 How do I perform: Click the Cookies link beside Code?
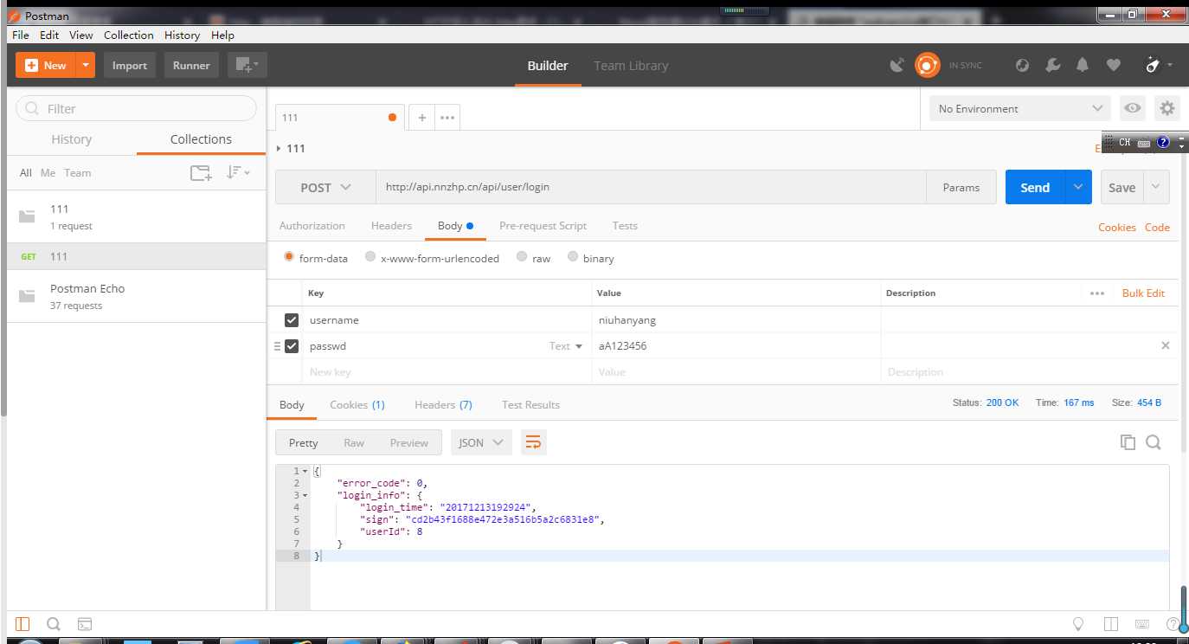click(x=1117, y=228)
